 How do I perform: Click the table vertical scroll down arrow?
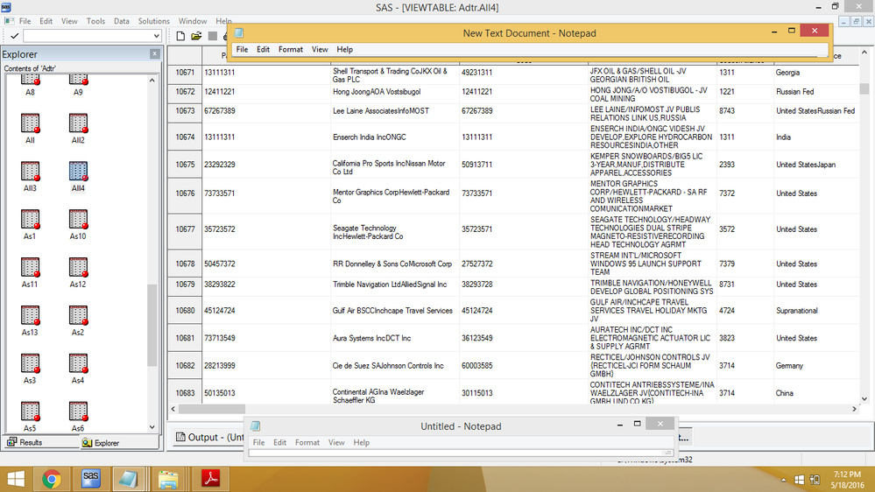[x=864, y=399]
